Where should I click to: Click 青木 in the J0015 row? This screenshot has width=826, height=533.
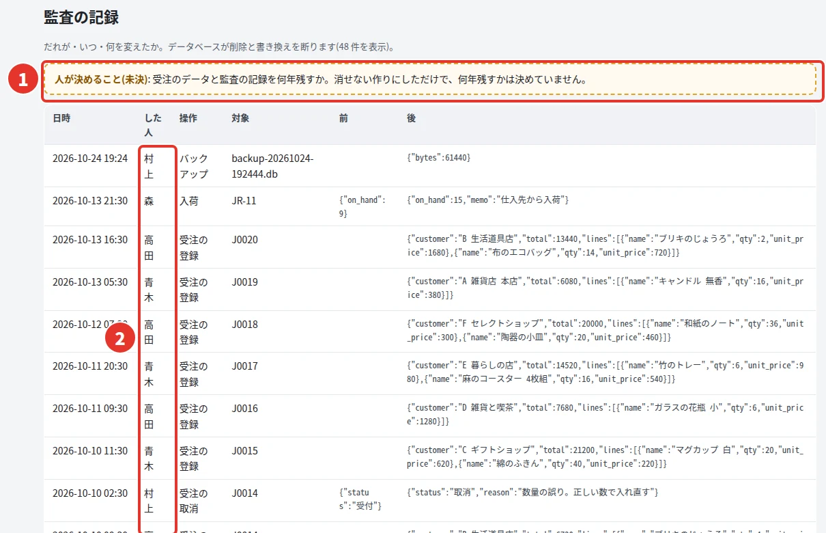point(149,459)
